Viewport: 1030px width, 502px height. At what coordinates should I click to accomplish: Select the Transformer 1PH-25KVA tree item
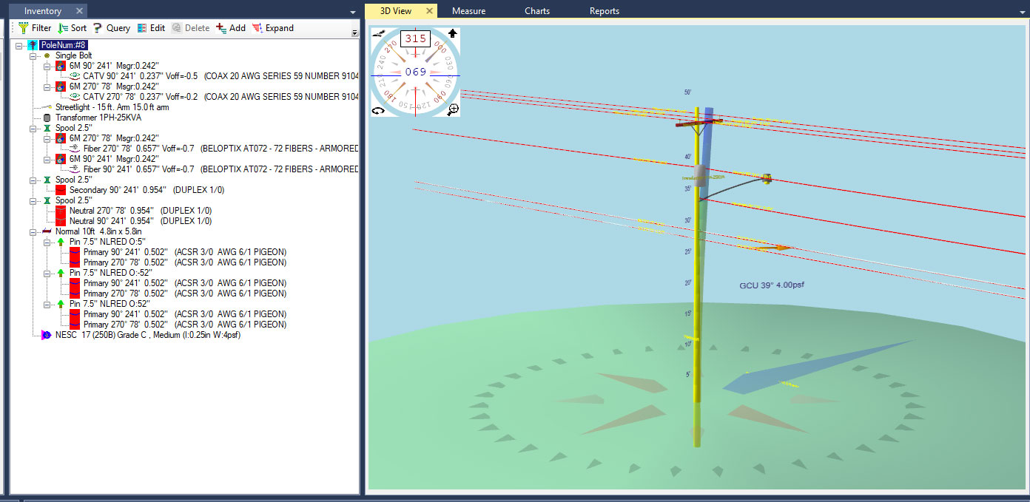coord(98,118)
